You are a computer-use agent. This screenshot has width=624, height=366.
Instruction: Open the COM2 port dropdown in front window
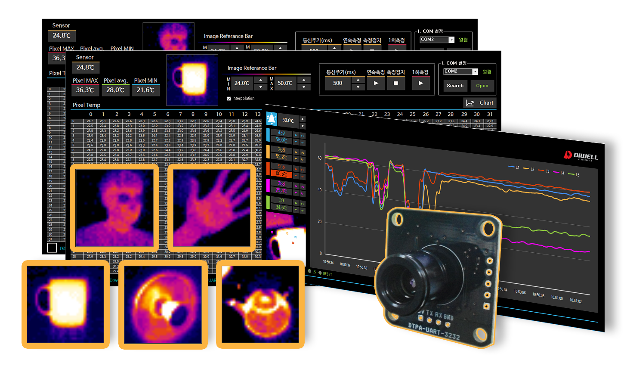pyautogui.click(x=475, y=71)
